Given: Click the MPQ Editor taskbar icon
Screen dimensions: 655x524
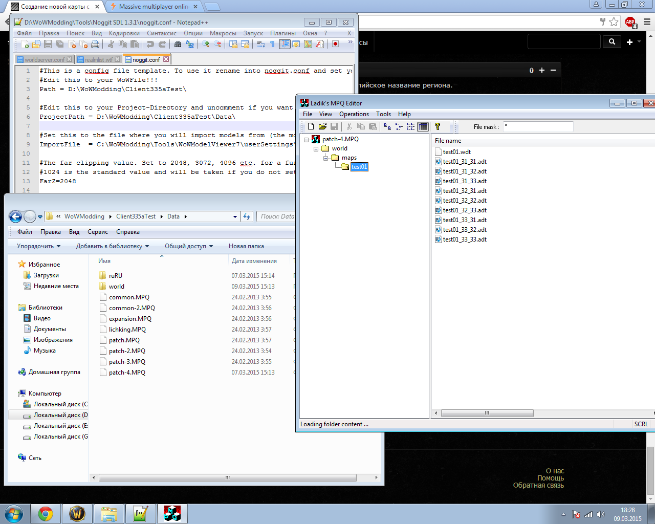Looking at the screenshot, I should [172, 513].
